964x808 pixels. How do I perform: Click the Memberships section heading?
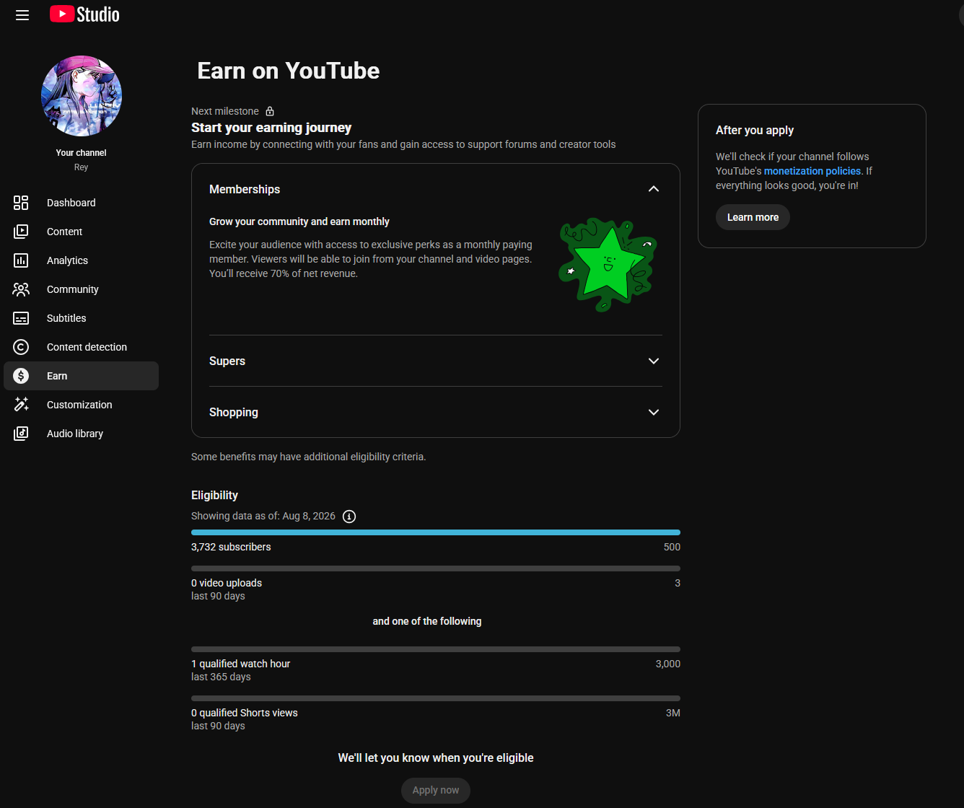pyautogui.click(x=245, y=189)
